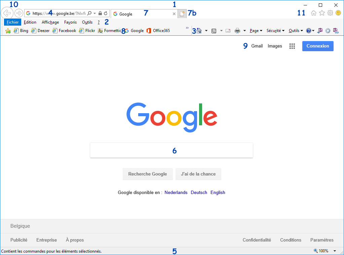The width and height of the screenshot is (344, 255).
Task: Click the Send to OneNote icon
Action: click(320, 31)
